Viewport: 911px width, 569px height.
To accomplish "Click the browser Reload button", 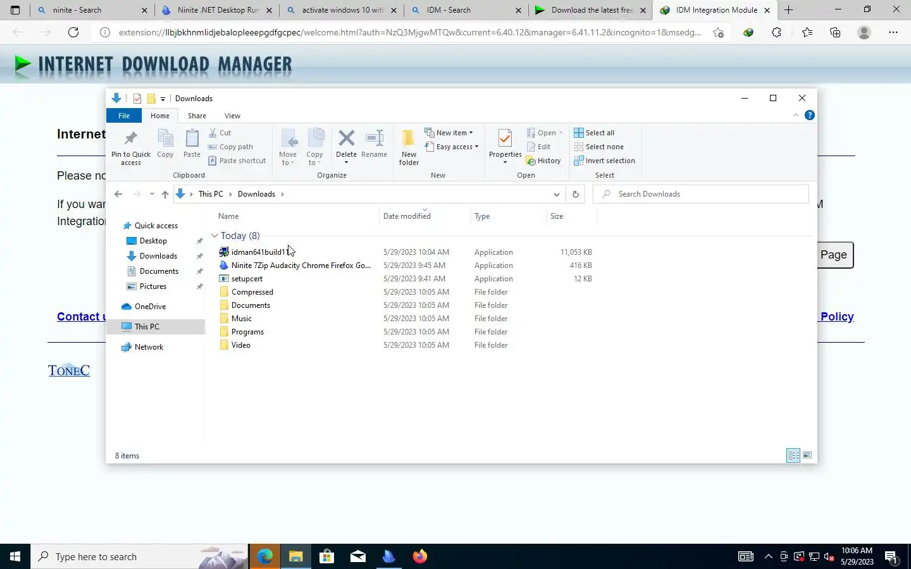I will click(73, 32).
